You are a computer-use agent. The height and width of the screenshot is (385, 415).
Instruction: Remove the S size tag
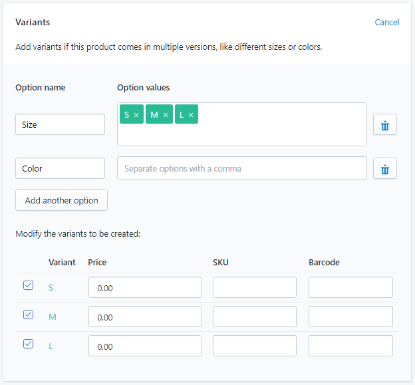click(136, 115)
